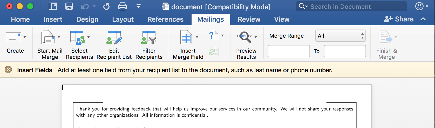
Task: Open the undo history dropdown arrow
Action: click(94, 6)
